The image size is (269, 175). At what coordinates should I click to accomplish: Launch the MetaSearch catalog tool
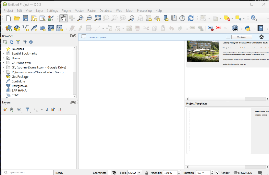click(235, 28)
